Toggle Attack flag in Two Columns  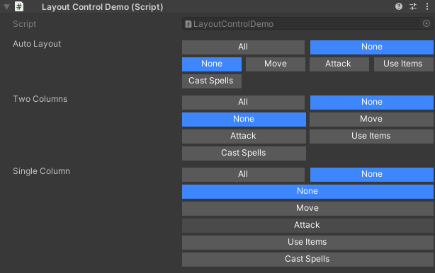point(244,136)
